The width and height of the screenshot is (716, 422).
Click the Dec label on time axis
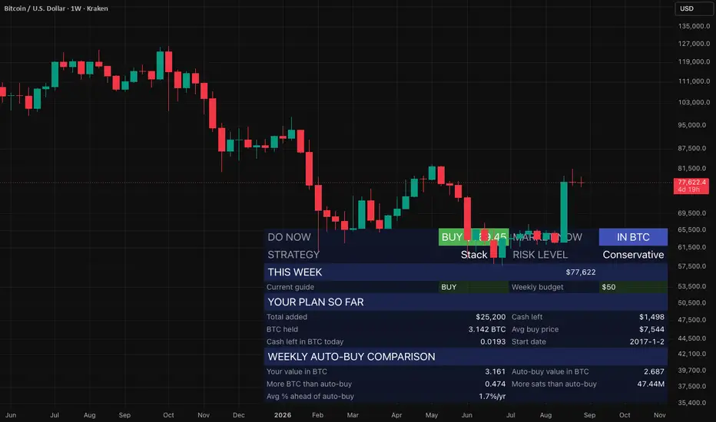(239, 415)
